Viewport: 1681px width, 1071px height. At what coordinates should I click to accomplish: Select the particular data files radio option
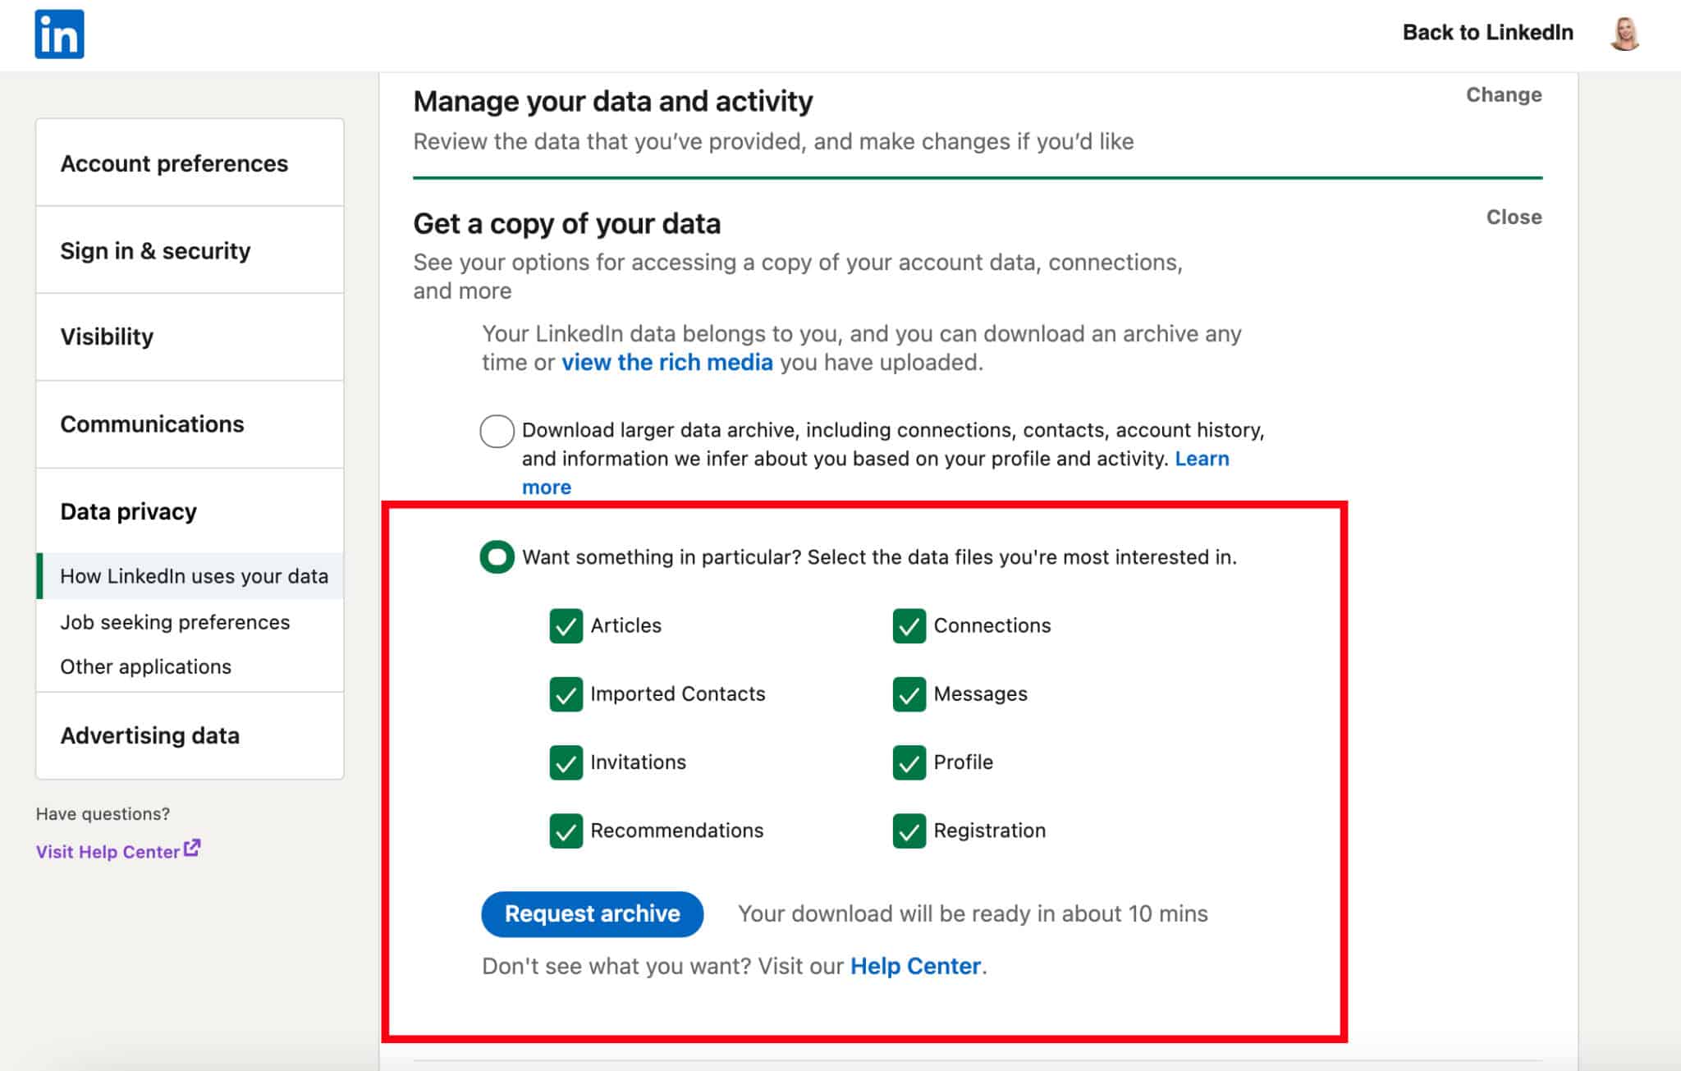[x=497, y=556]
